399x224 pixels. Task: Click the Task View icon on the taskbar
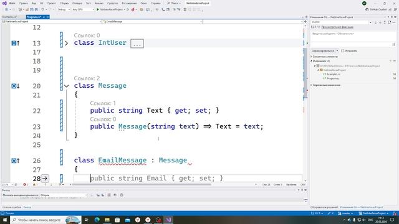87,220
